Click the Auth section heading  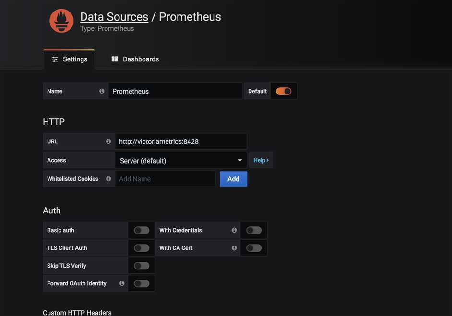[x=52, y=211]
